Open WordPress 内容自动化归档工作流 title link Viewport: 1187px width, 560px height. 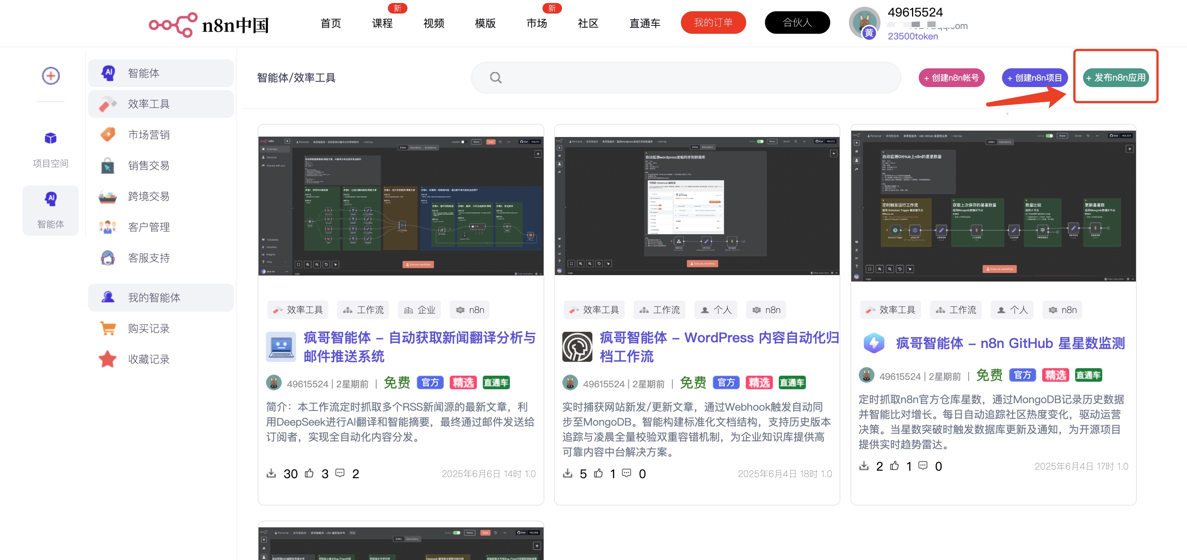[x=719, y=346]
